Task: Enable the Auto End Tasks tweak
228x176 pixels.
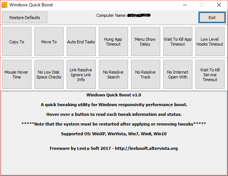Action: coord(81,42)
